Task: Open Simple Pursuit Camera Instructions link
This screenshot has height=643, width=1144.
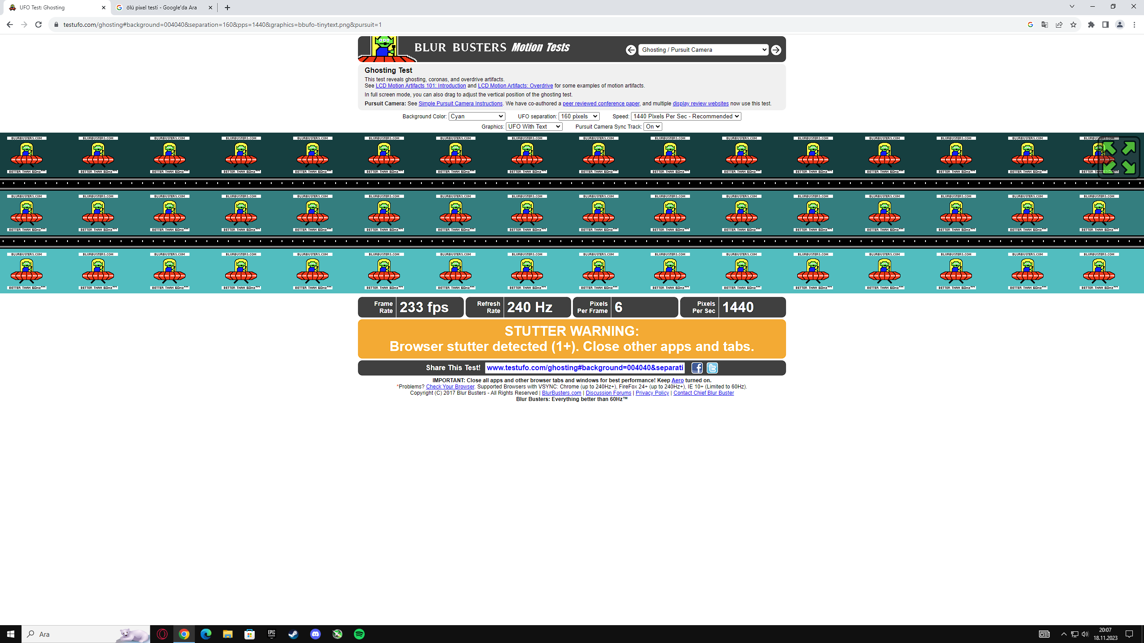Action: 460,104
